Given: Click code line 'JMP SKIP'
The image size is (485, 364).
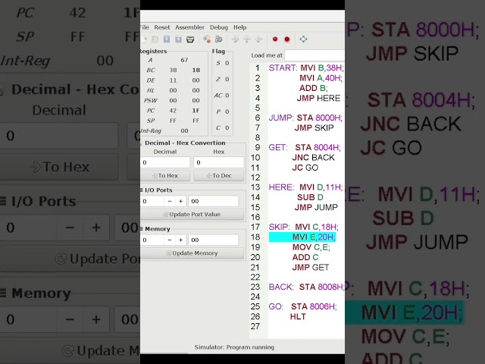Looking at the screenshot, I should coord(314,127).
